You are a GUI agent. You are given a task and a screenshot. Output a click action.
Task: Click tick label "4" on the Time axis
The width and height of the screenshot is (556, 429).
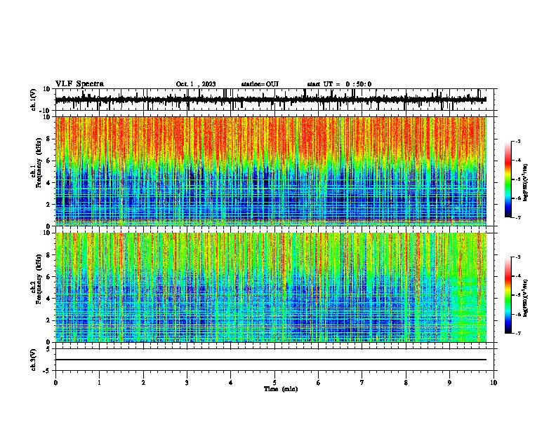231,383
